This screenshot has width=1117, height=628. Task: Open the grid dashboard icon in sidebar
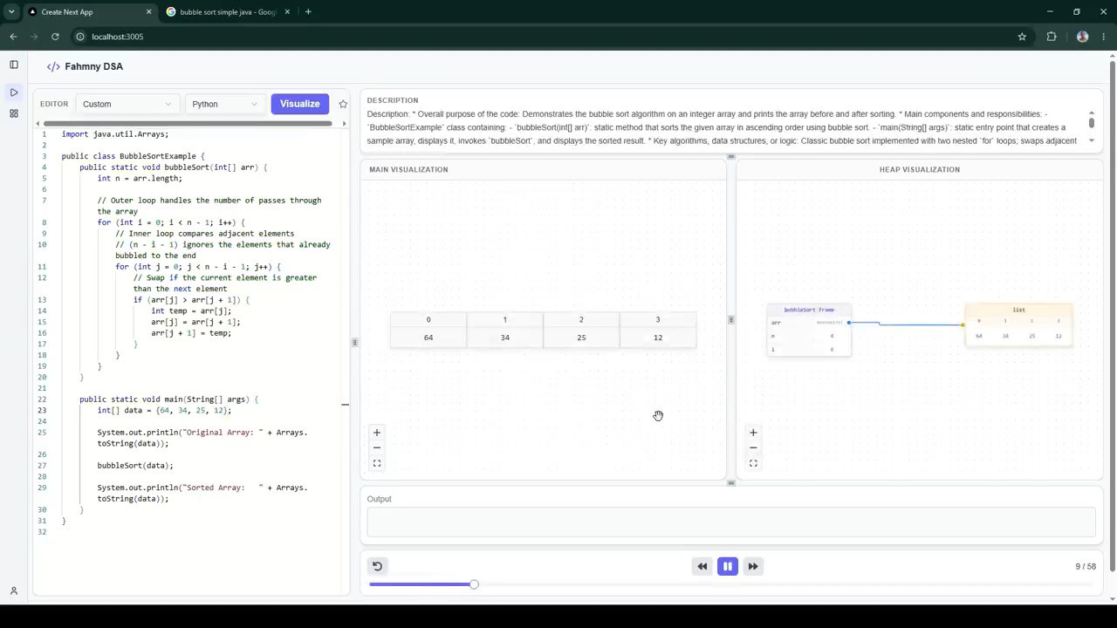point(14,113)
